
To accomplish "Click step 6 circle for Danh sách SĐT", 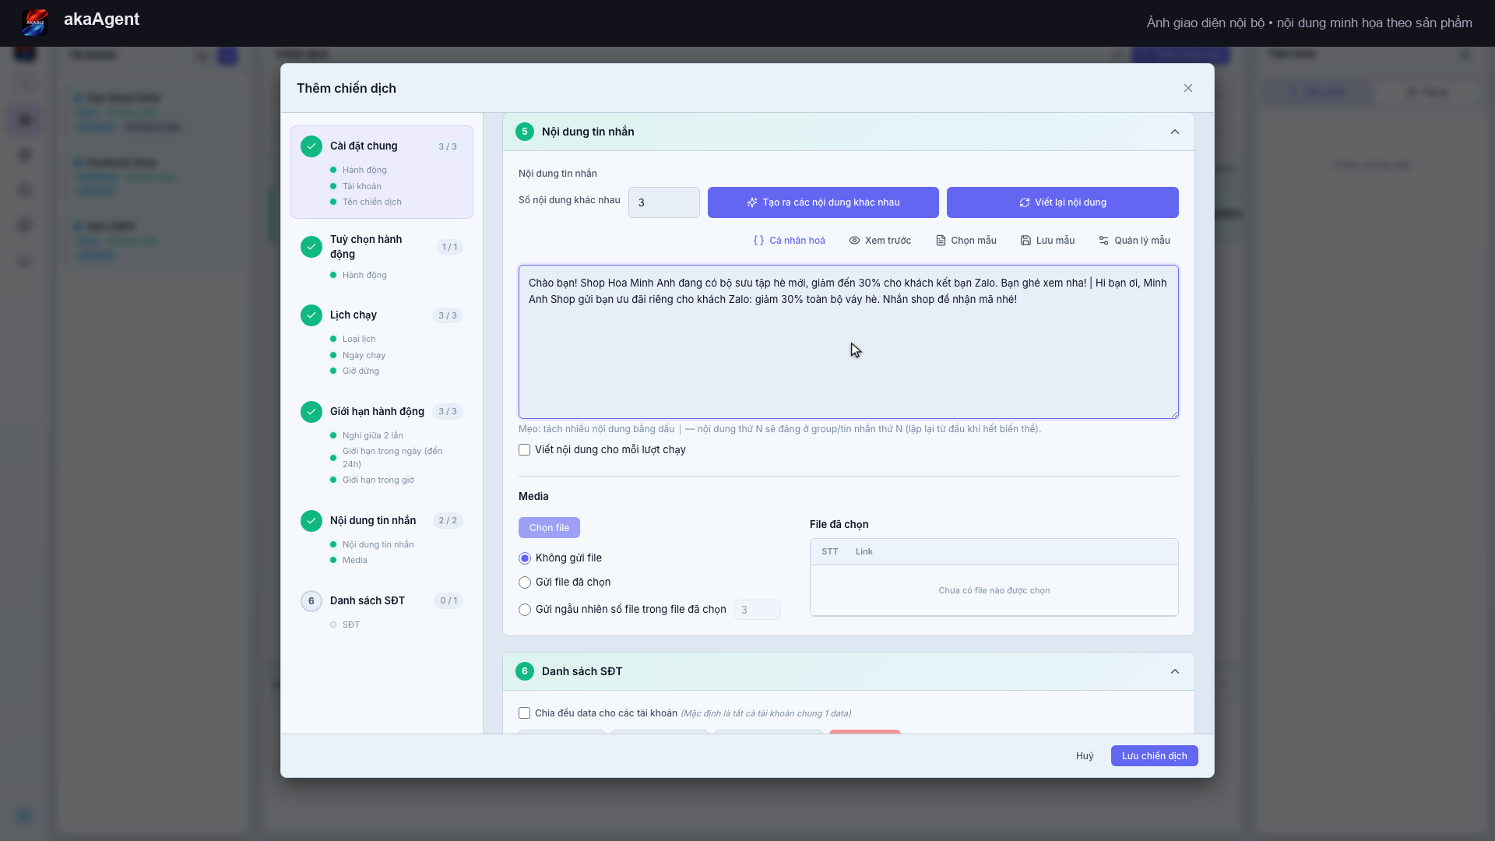I will [x=311, y=601].
